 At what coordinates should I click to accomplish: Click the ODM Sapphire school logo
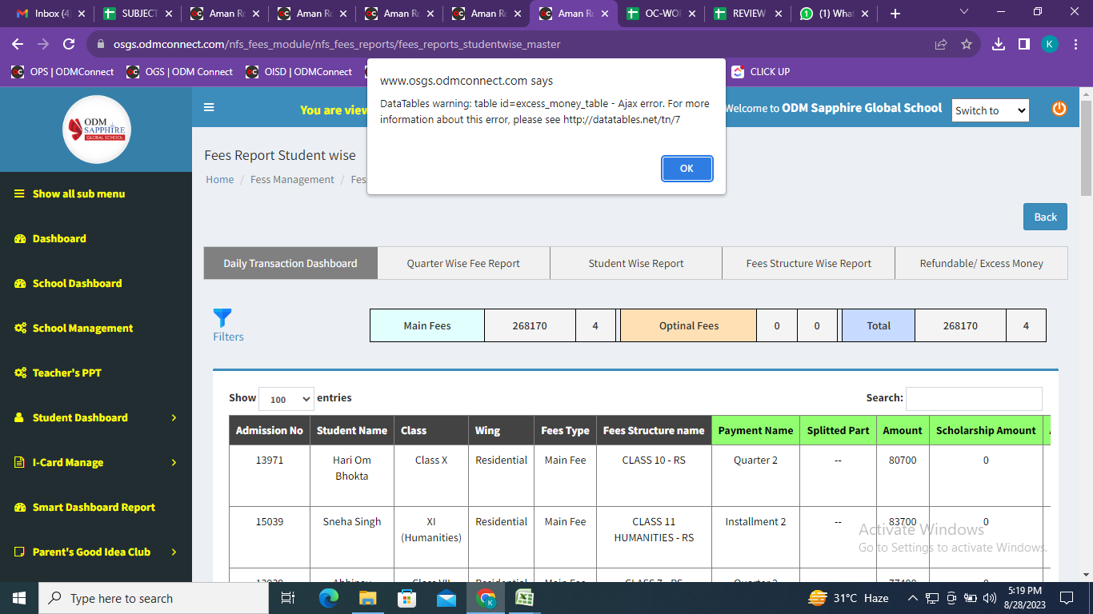(96, 130)
